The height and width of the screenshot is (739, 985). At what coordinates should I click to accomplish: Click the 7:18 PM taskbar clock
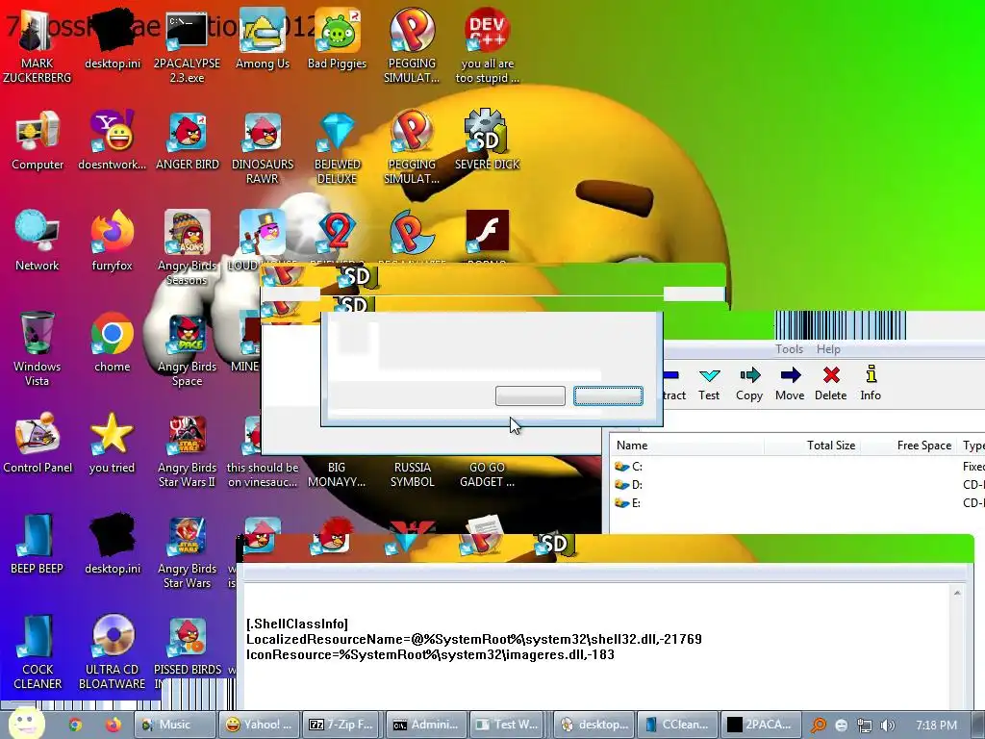pyautogui.click(x=936, y=726)
